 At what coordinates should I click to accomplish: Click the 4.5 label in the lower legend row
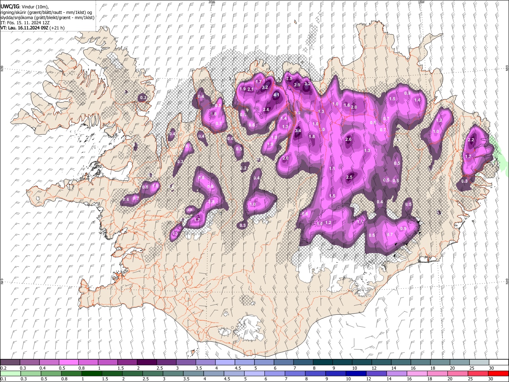coord(226,379)
